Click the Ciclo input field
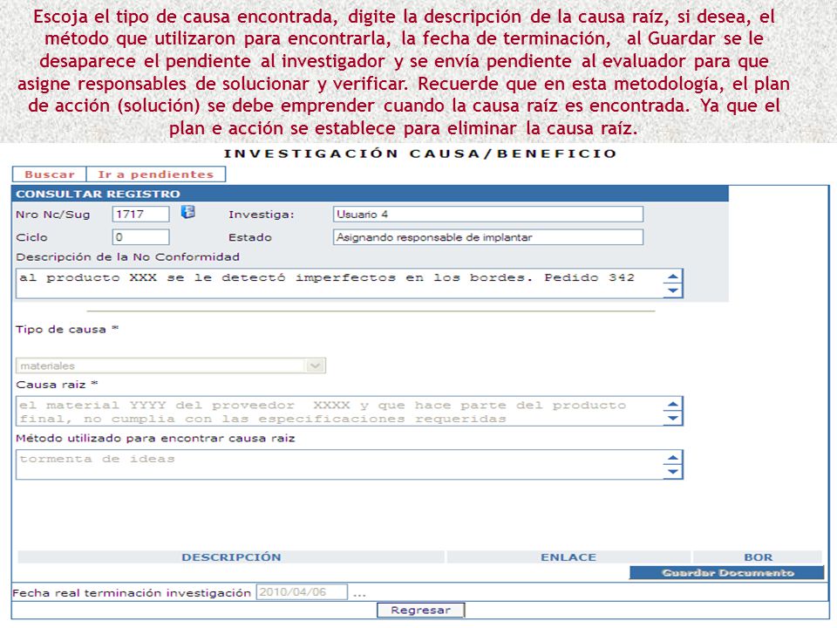The image size is (837, 628). click(x=141, y=237)
